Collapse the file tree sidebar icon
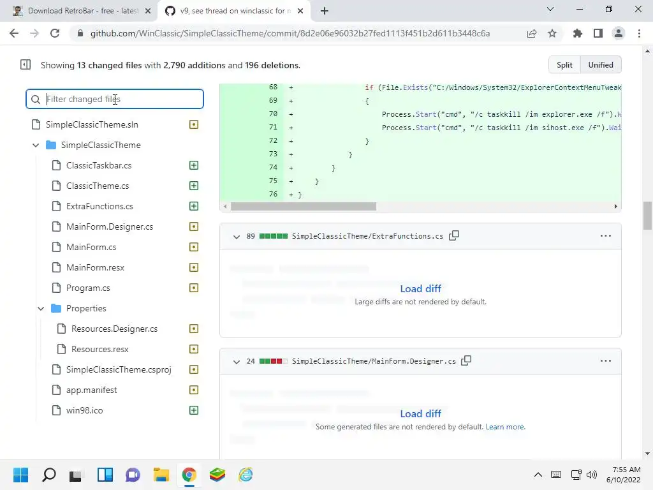The image size is (653, 490). click(26, 64)
